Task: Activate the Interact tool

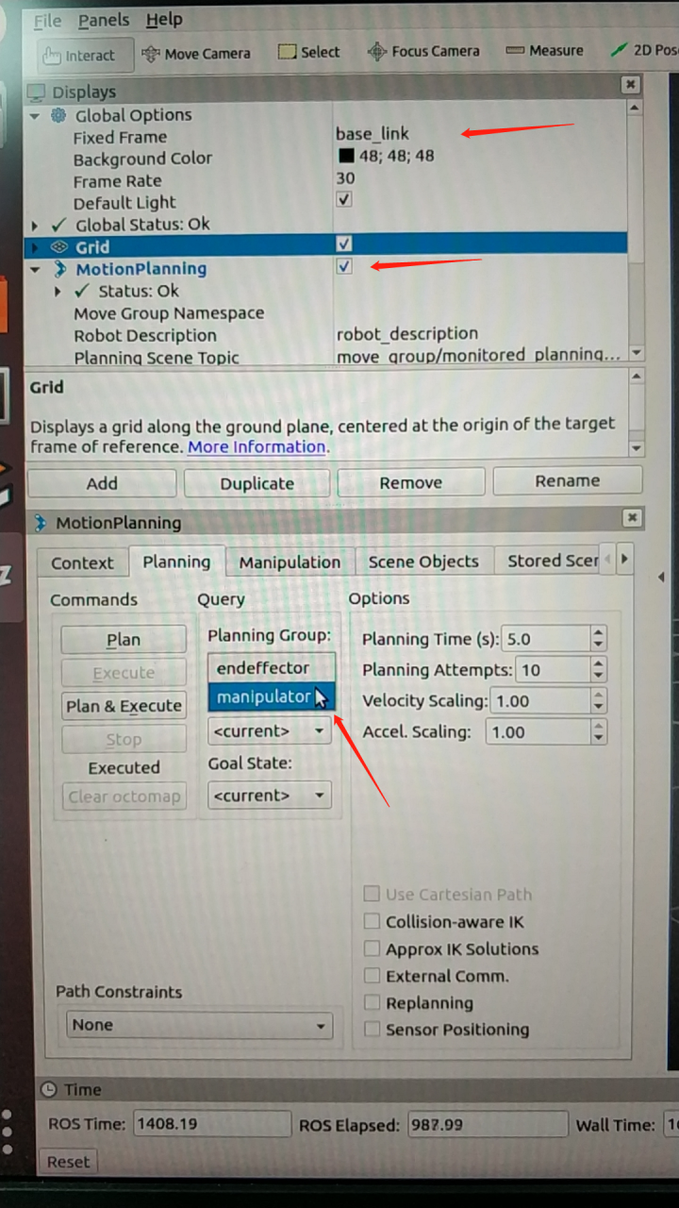Action: point(80,55)
